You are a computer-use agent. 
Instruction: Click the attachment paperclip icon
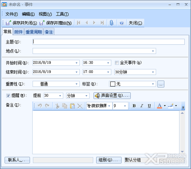[x=112, y=23]
